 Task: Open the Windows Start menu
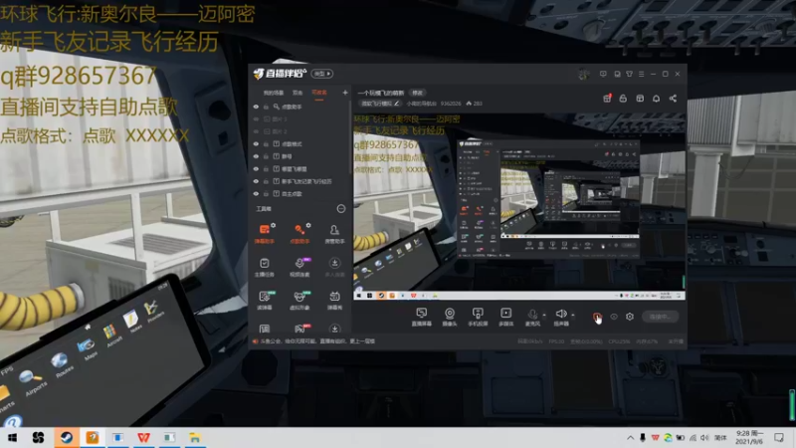[x=12, y=437]
